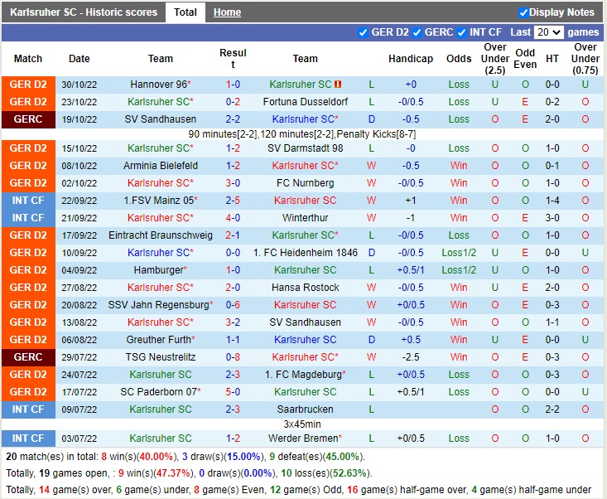Open the Fortuna Dusseldorf team page

(305, 102)
